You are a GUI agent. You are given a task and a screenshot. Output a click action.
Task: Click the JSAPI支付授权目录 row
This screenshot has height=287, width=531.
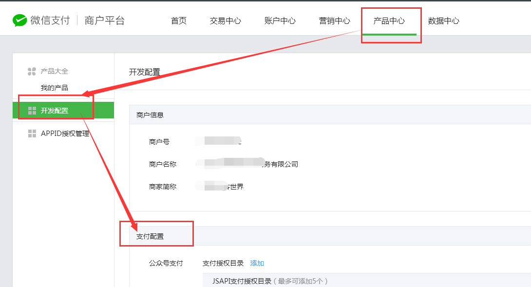[x=367, y=280]
